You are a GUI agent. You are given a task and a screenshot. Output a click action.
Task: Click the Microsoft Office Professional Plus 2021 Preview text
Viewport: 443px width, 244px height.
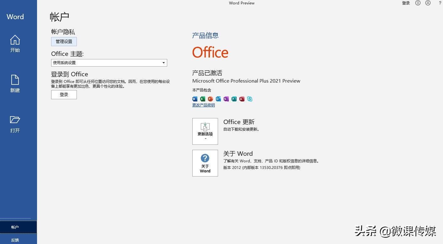(246, 81)
